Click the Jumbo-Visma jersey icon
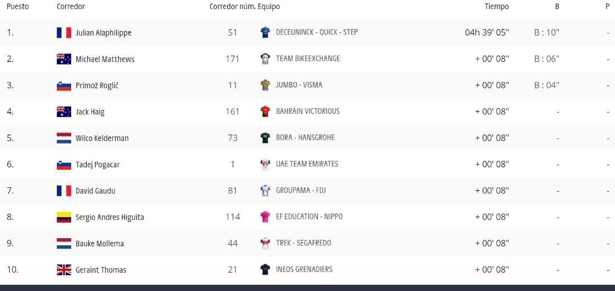 pyautogui.click(x=265, y=85)
